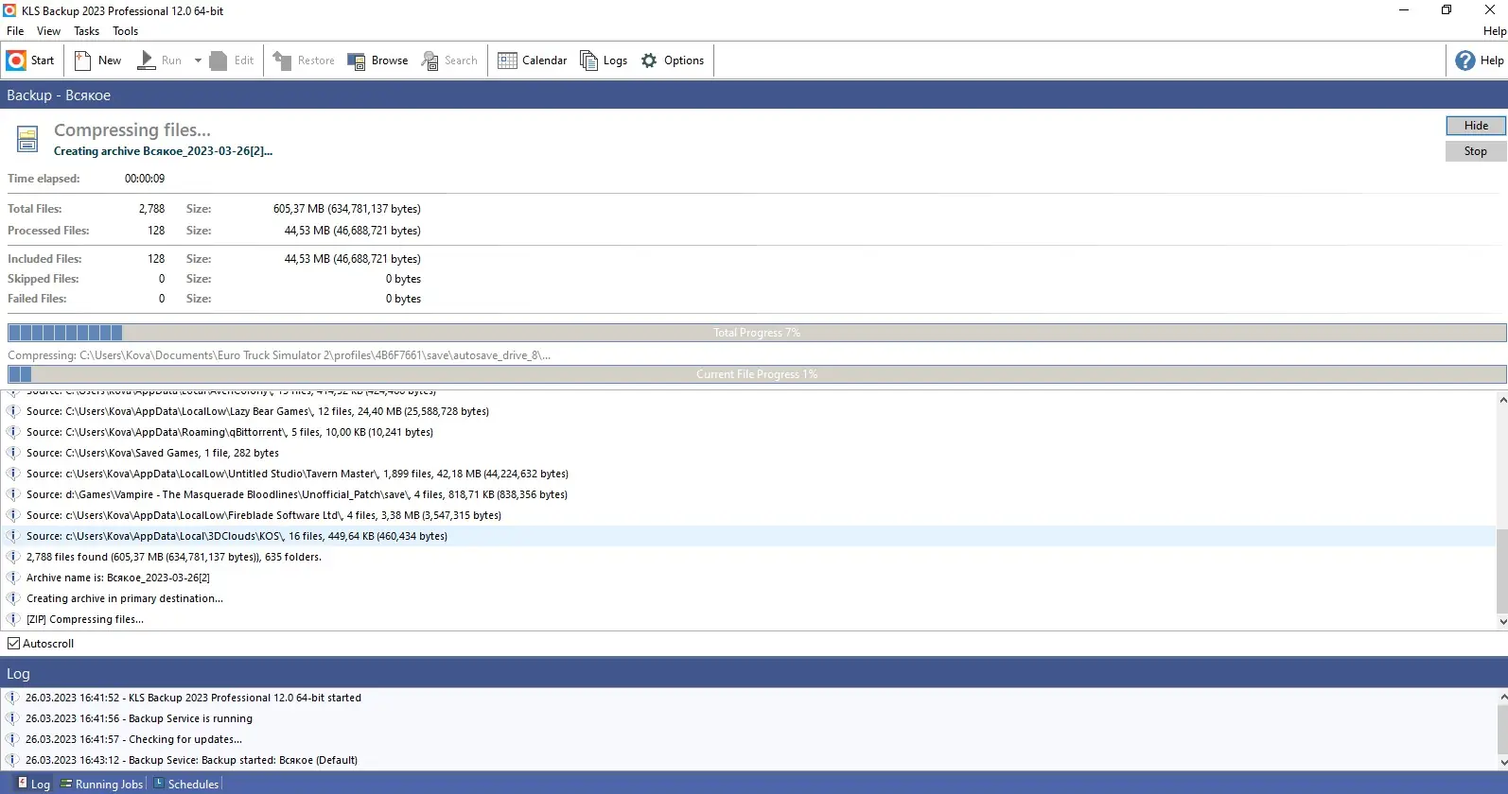The image size is (1508, 794).
Task: Switch to the Log tab
Action: pyautogui.click(x=33, y=784)
